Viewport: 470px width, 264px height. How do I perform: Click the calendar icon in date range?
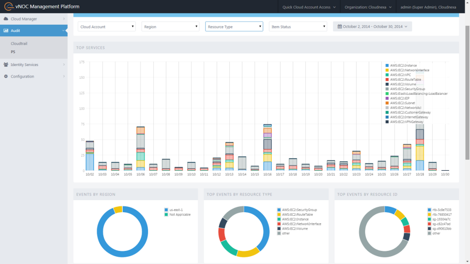[x=340, y=26]
